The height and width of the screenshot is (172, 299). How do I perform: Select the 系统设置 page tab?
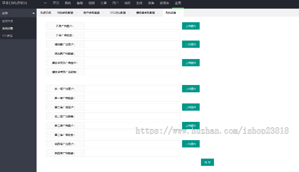pyautogui.click(x=171, y=13)
